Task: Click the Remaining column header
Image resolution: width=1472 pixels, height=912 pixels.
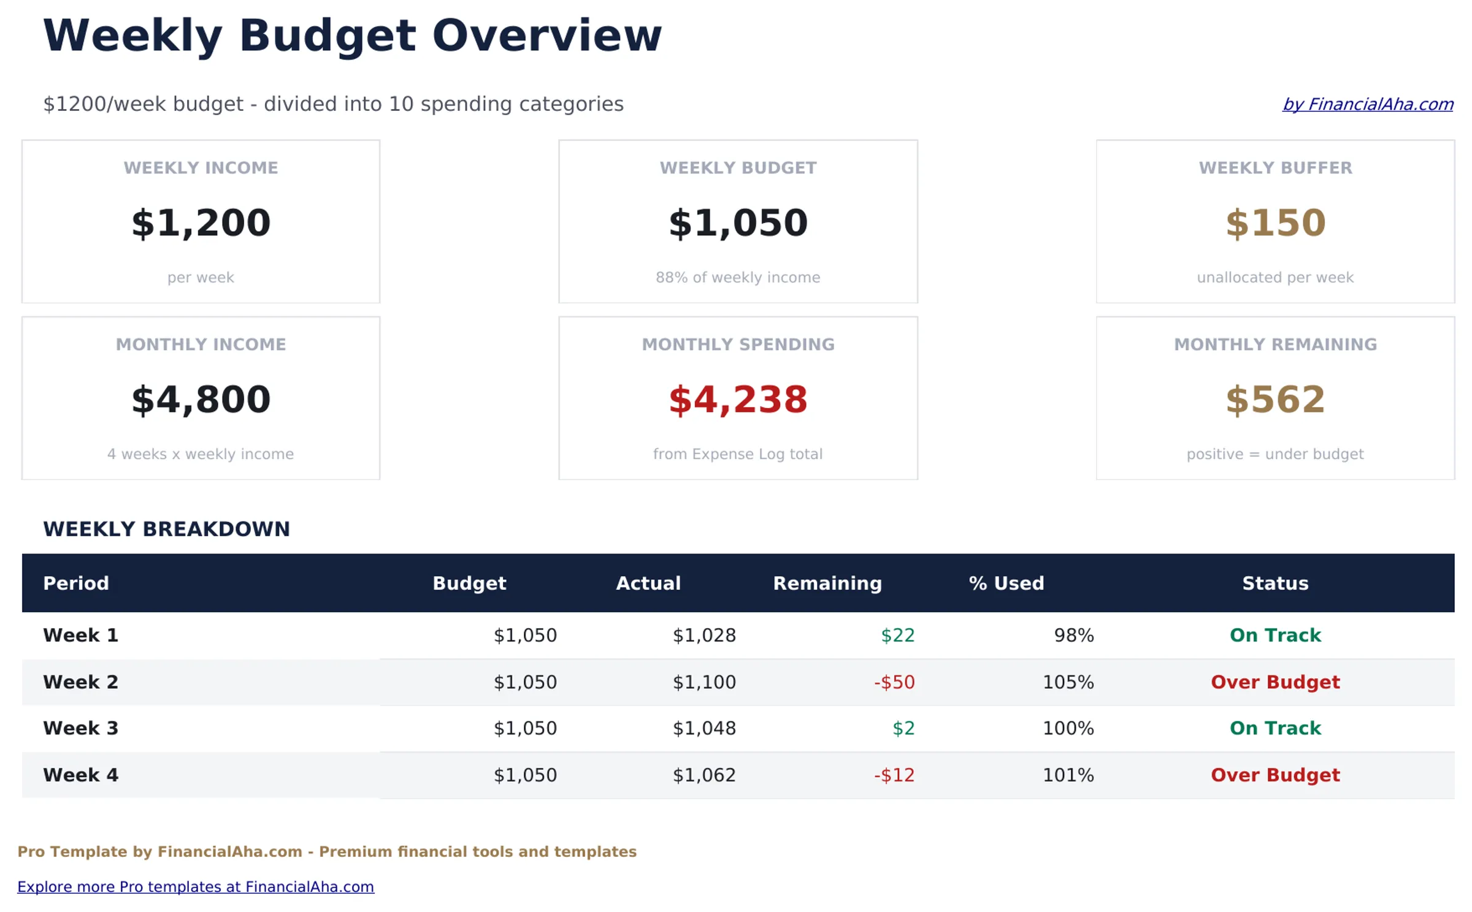Action: 828,583
